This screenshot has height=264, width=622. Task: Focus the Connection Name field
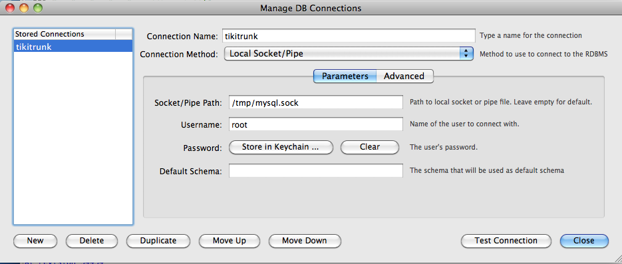(x=349, y=36)
